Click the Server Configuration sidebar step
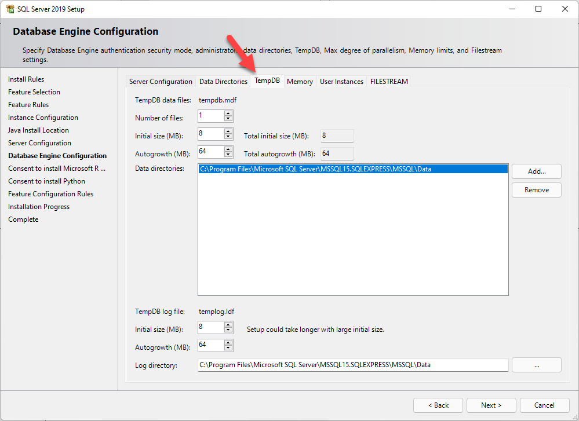This screenshot has width=579, height=421. coord(39,143)
